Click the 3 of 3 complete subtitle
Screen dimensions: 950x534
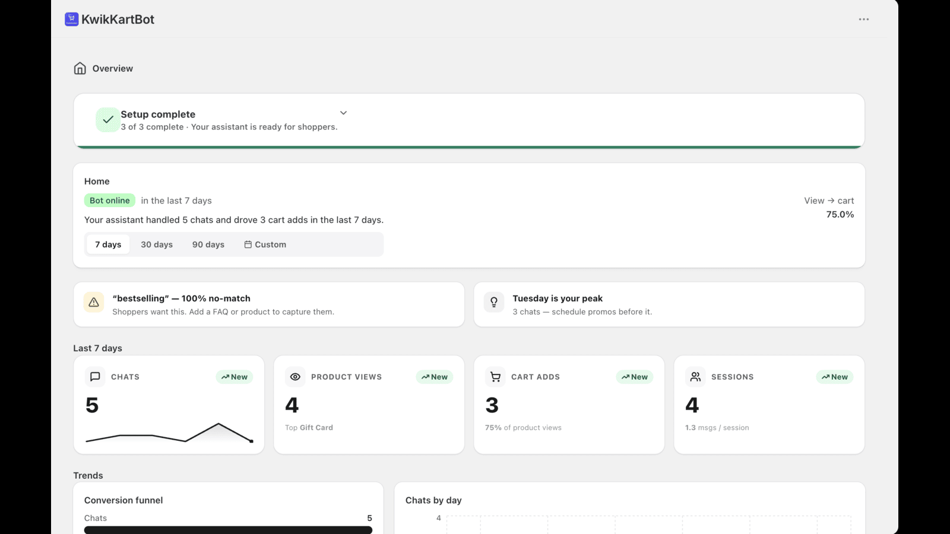229,127
